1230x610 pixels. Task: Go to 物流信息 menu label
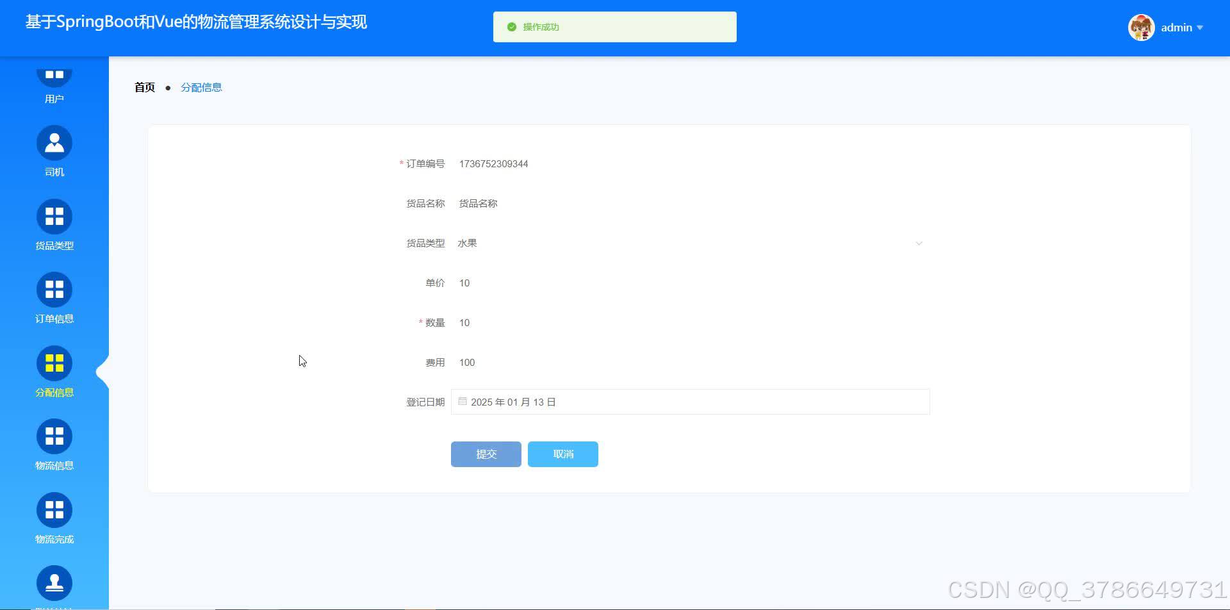click(x=54, y=465)
